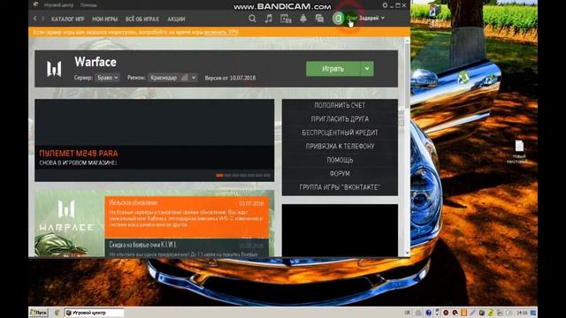Image resolution: width=566 pixels, height=318 pixels.
Task: Select ПРИГЛАСИТЬ ДРУГА in the side menu
Action: tap(340, 119)
